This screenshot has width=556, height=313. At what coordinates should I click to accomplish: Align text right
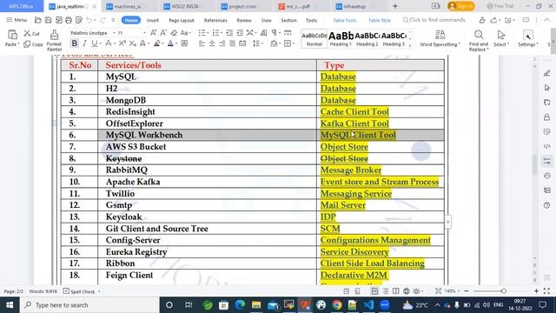222,43
